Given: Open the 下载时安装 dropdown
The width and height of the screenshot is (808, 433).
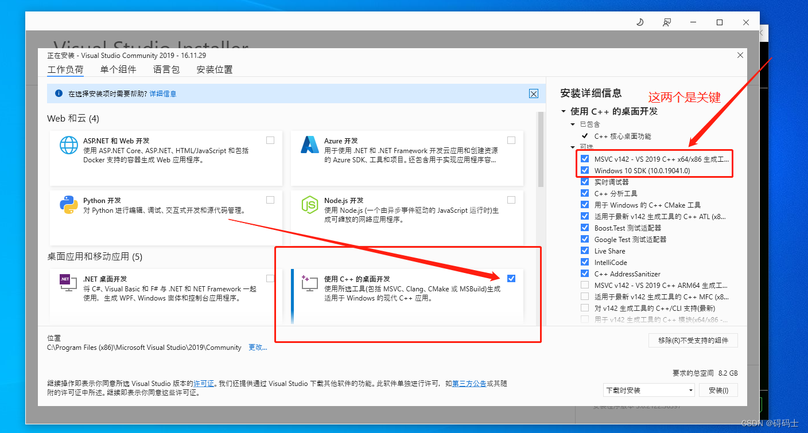Looking at the screenshot, I should (649, 390).
